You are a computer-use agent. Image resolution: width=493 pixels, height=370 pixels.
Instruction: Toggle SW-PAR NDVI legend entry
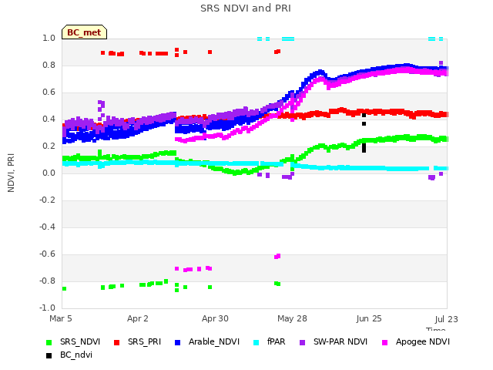click(334, 342)
